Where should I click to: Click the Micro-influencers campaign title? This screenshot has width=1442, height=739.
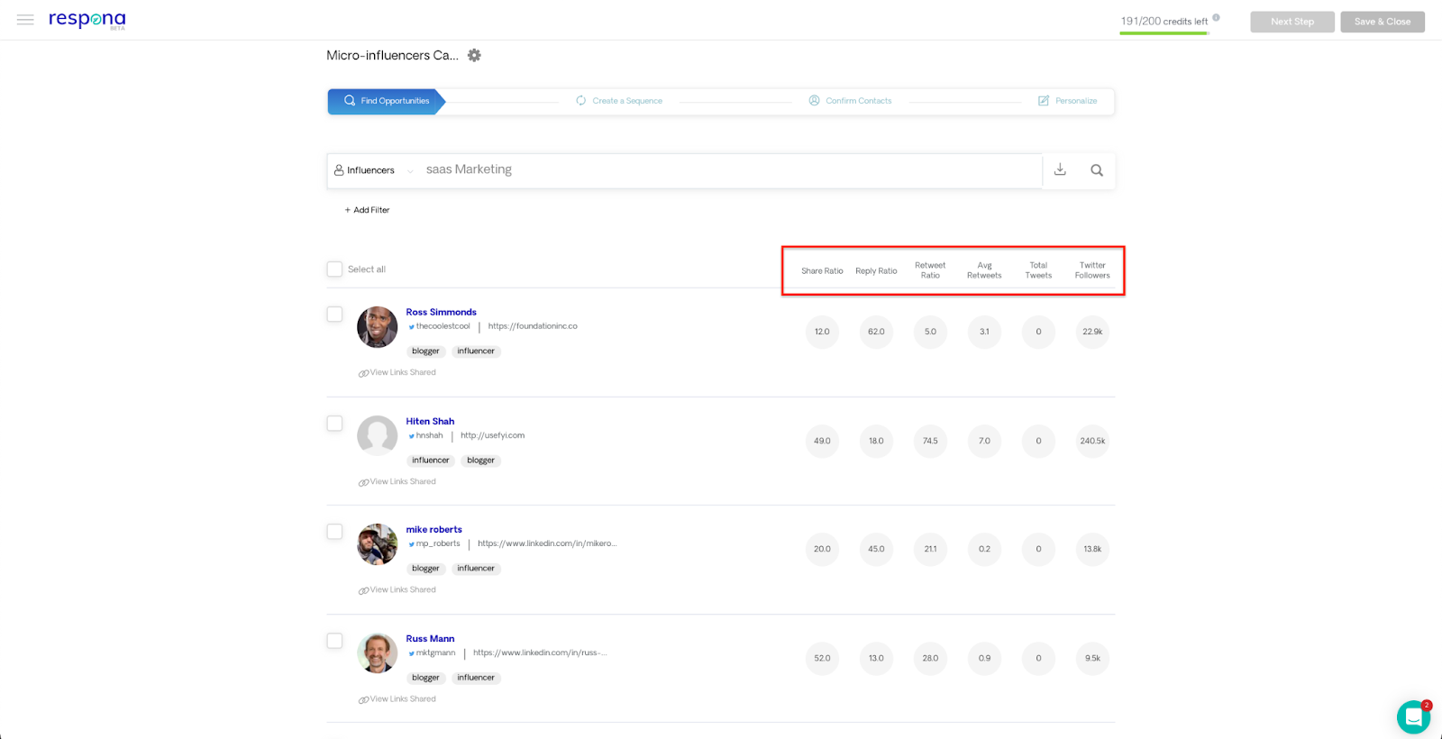pyautogui.click(x=392, y=55)
